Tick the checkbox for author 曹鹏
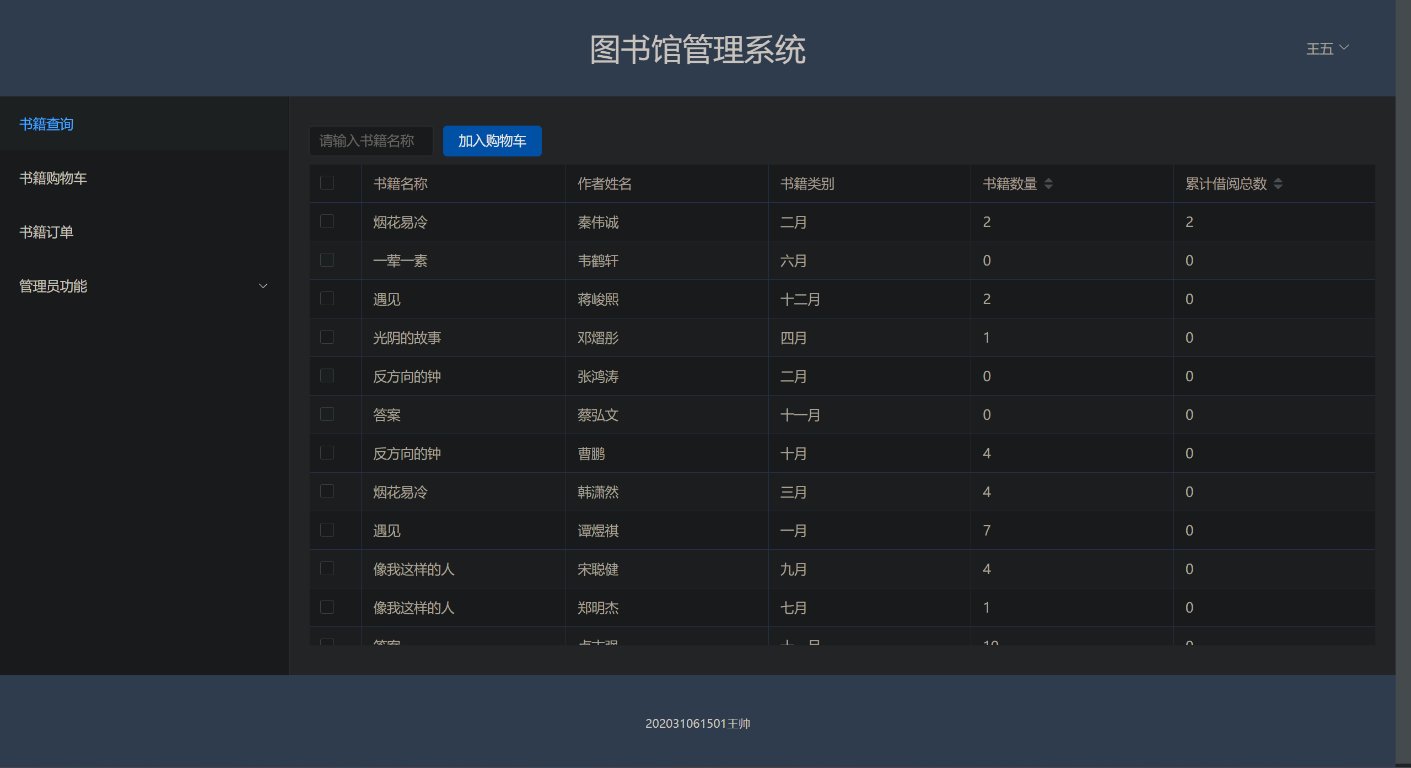 coord(327,453)
